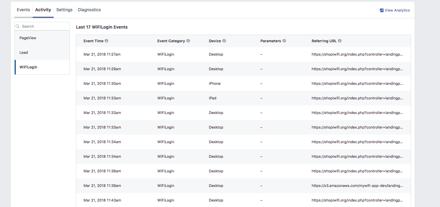The image size is (440, 207).
Task: Click the Device column header
Action: 215,41
